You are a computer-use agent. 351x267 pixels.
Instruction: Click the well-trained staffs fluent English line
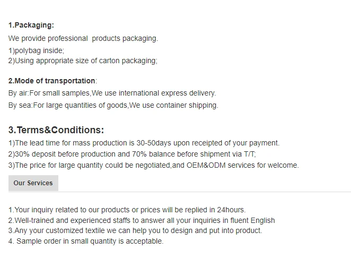(x=142, y=220)
